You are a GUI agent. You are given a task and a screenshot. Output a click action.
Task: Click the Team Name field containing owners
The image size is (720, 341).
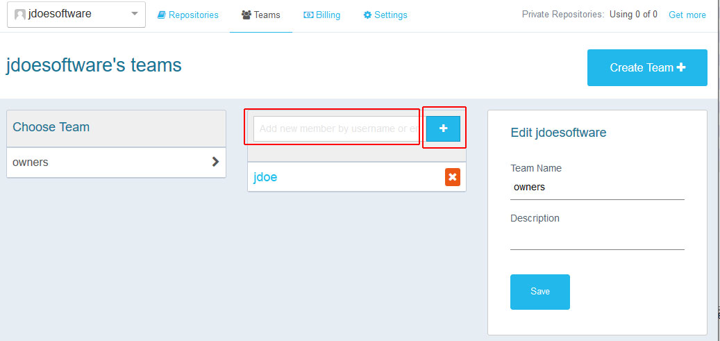(x=597, y=188)
